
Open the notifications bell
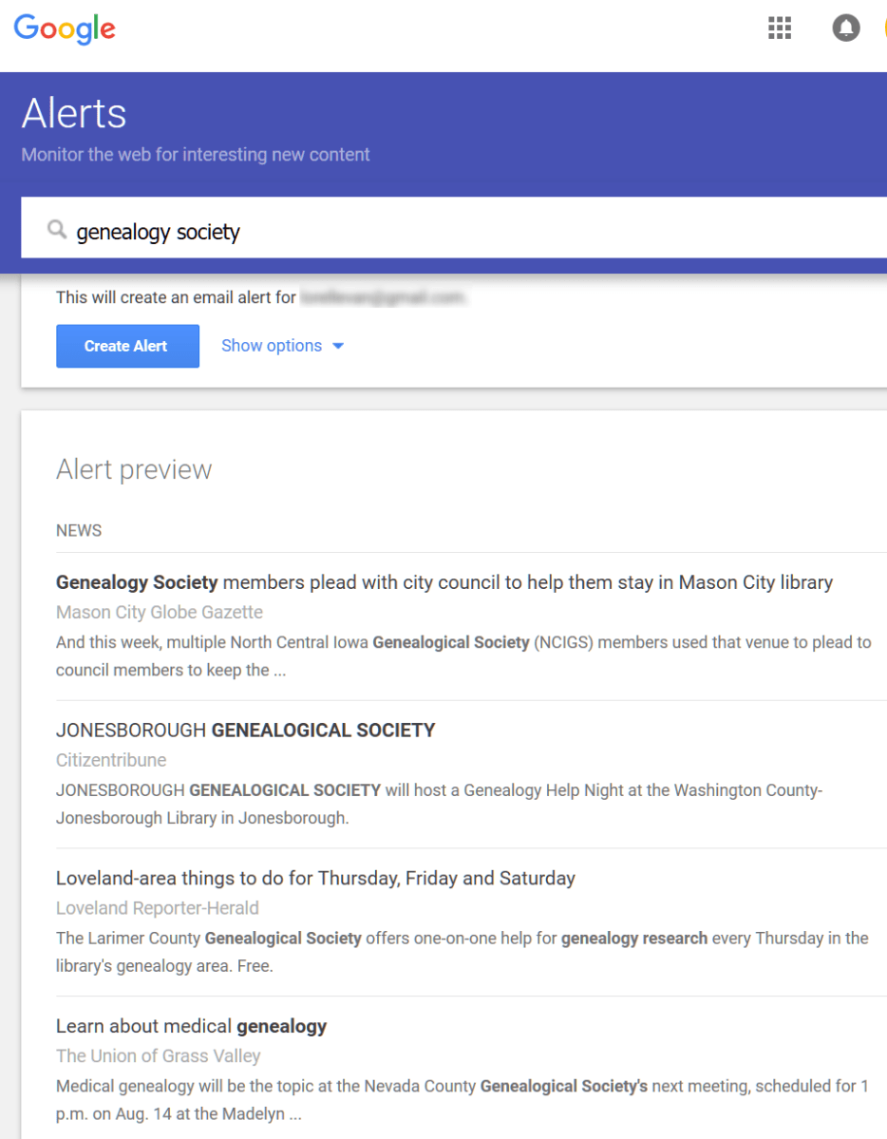click(x=846, y=27)
